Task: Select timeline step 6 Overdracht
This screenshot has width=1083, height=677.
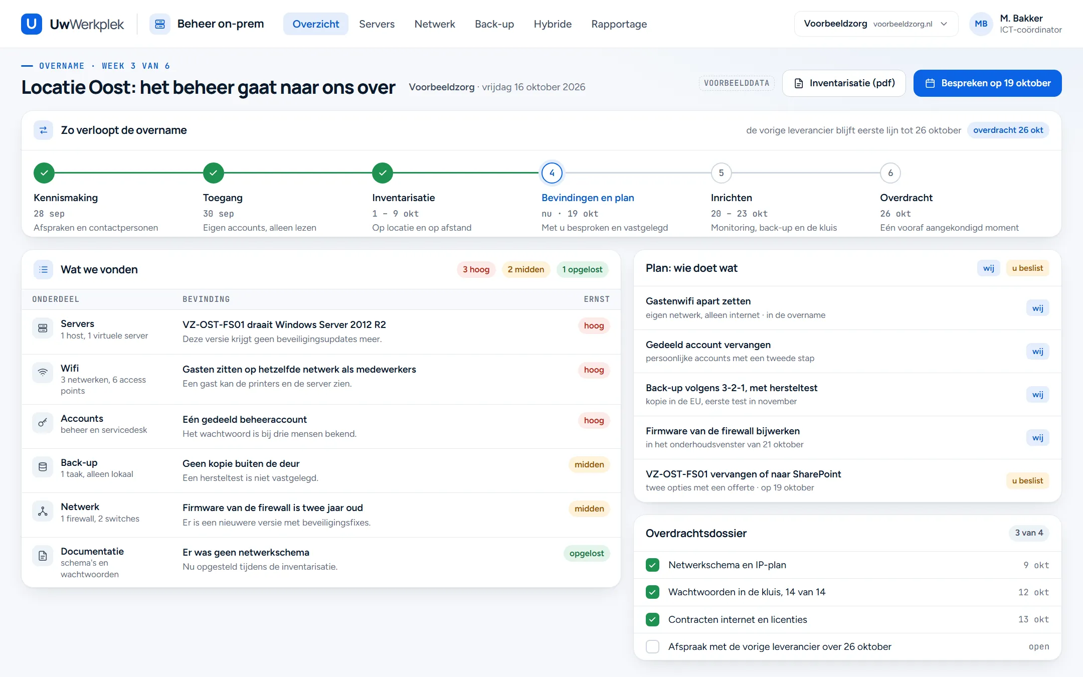Action: tap(890, 173)
